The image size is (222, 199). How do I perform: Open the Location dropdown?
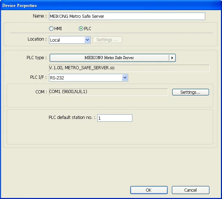[x=70, y=40]
